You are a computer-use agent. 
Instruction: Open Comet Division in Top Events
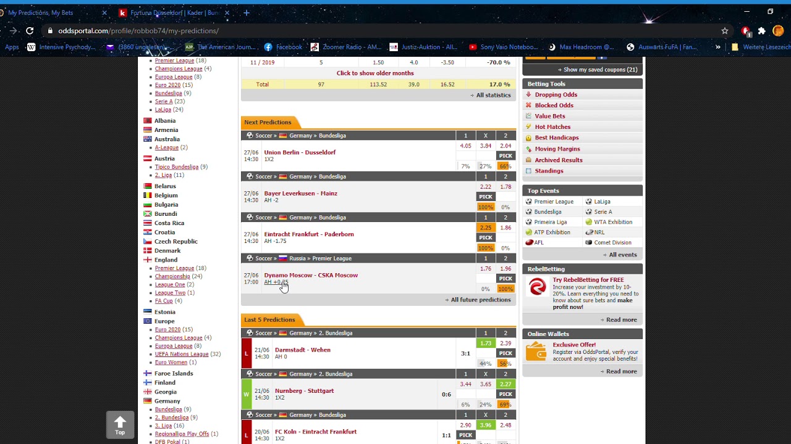(613, 243)
